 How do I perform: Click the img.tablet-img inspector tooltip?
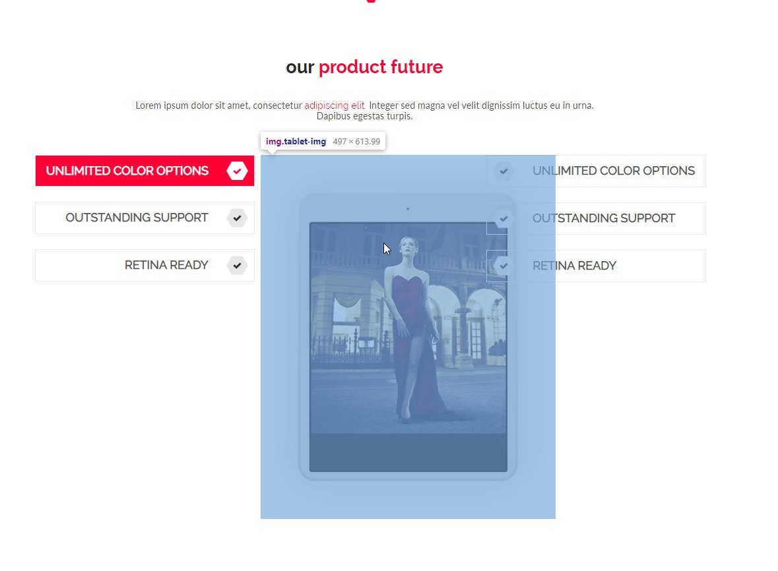(323, 141)
